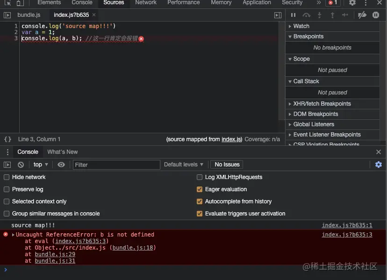The height and width of the screenshot is (280, 387).
Task: Open the top context dropdown
Action: (x=41, y=165)
